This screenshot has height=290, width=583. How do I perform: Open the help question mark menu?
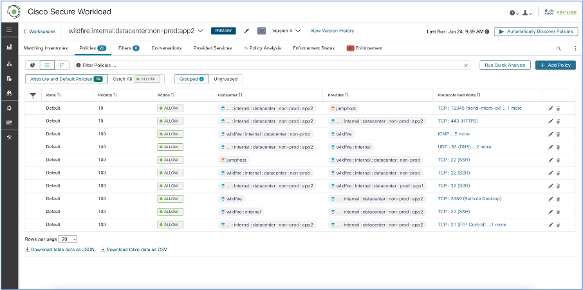pyautogui.click(x=514, y=13)
